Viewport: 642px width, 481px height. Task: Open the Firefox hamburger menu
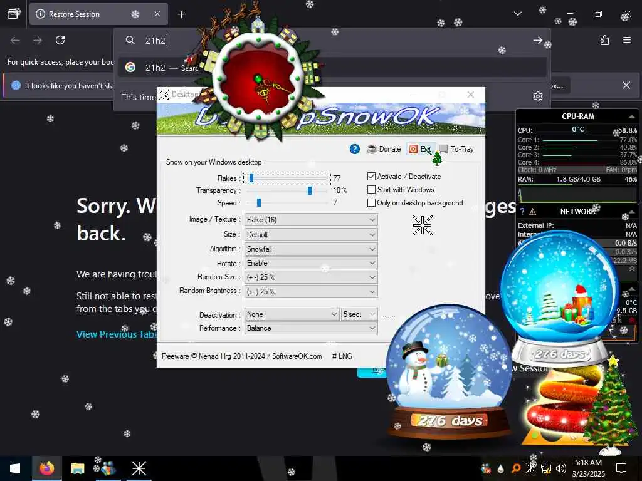point(627,40)
